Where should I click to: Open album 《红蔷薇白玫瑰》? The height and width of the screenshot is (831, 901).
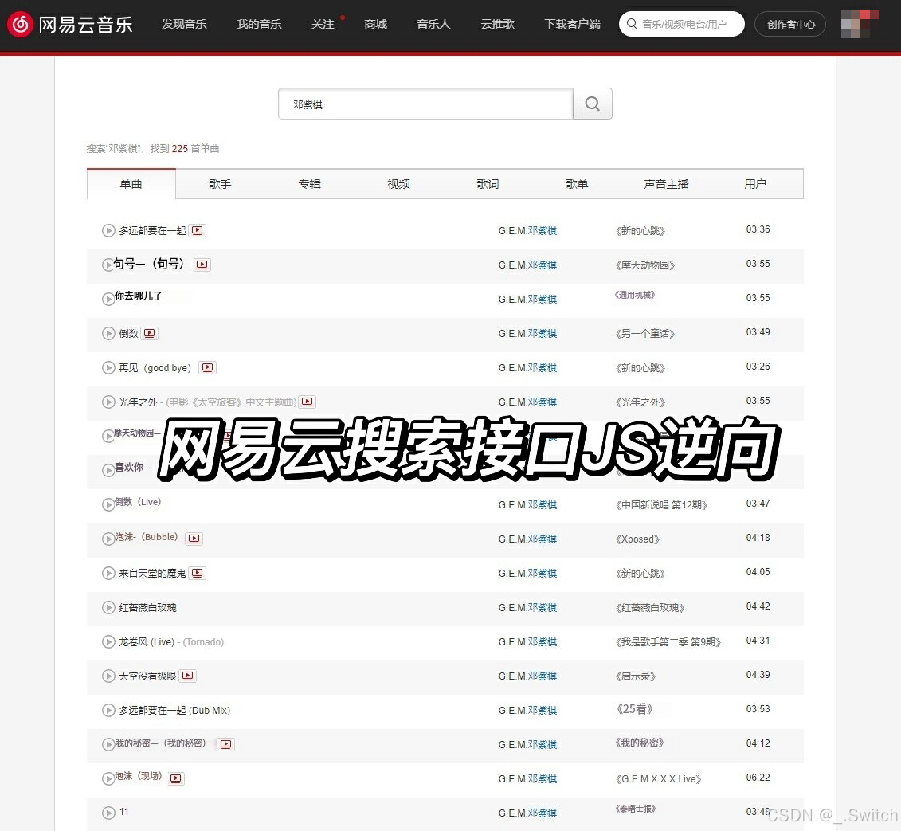point(649,607)
